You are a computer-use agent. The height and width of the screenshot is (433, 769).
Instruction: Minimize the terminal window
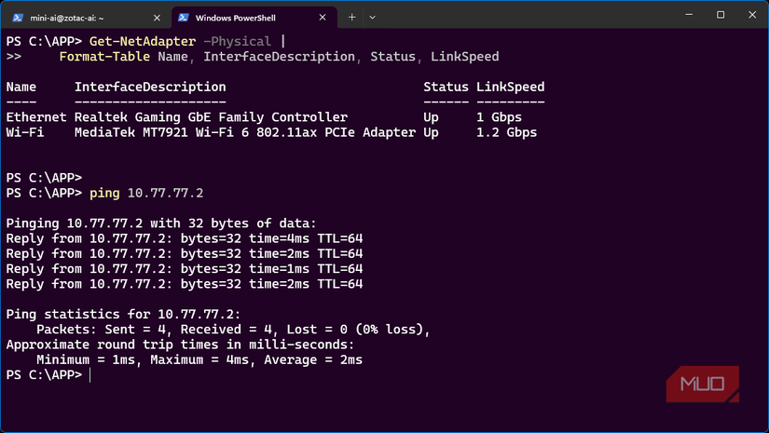689,15
